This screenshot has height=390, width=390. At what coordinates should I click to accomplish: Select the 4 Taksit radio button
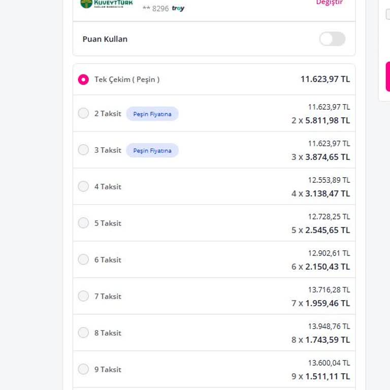click(x=83, y=186)
